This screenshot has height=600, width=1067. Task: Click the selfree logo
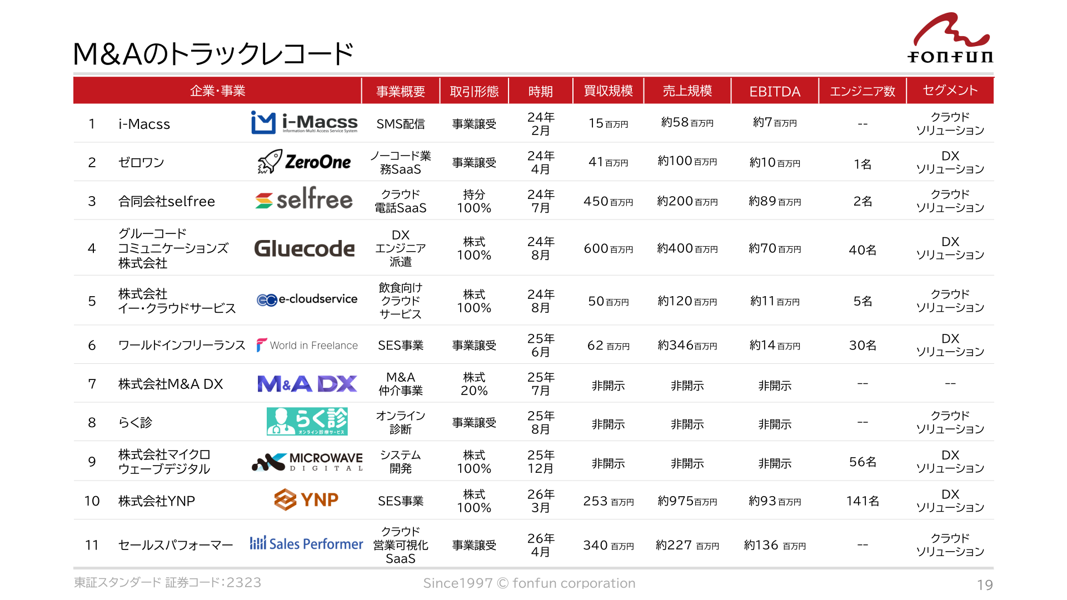click(x=304, y=199)
